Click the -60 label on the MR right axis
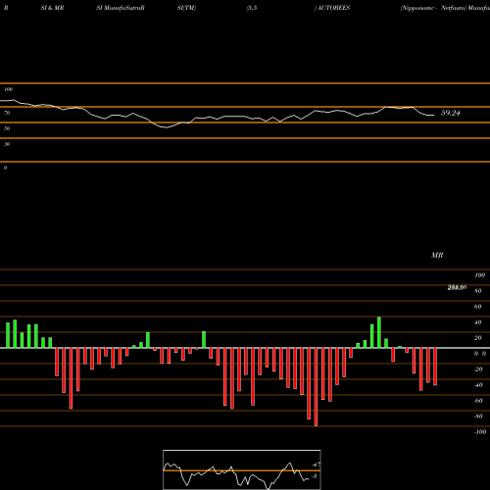This screenshot has height=490, width=490. coord(478,401)
